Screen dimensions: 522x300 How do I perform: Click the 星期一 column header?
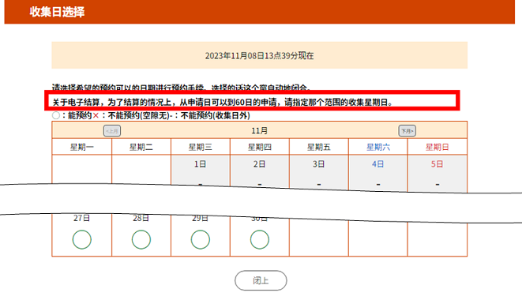coord(82,147)
